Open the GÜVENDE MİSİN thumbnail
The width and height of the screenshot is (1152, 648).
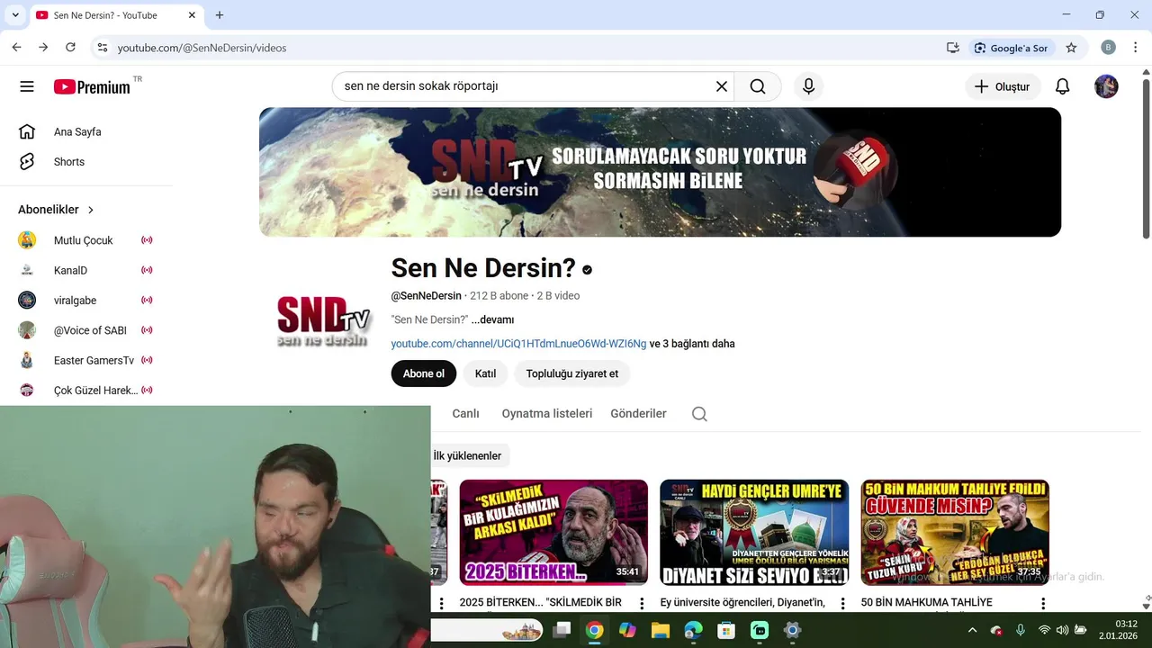point(955,532)
